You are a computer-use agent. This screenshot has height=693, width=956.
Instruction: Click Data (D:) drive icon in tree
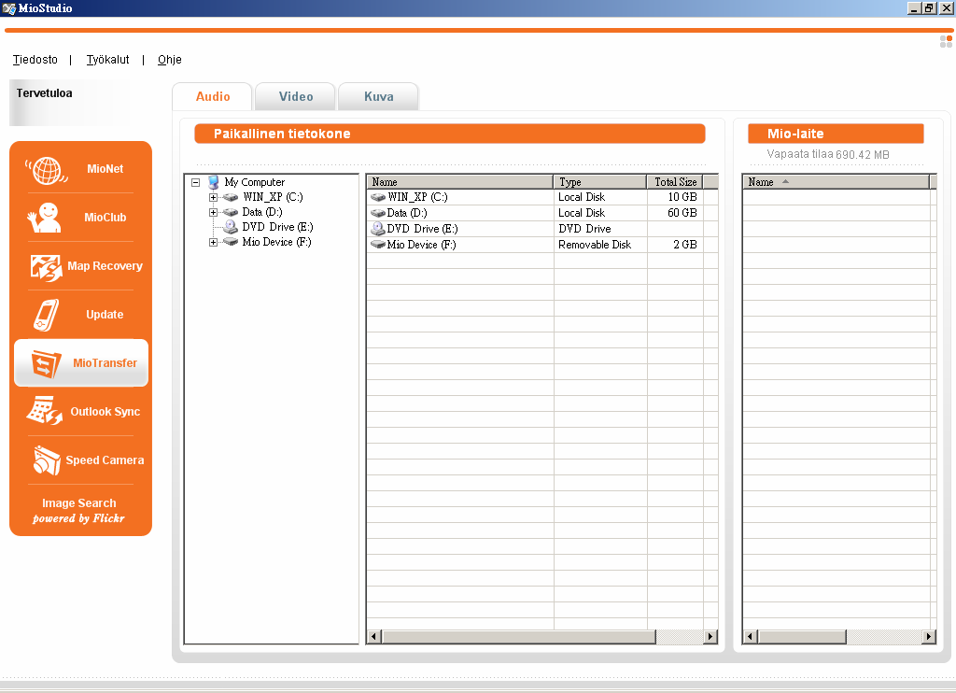pos(230,212)
